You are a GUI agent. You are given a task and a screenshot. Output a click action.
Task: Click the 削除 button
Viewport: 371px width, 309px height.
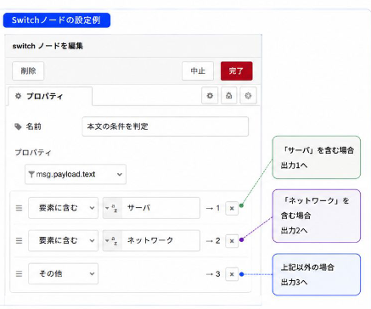pyautogui.click(x=28, y=70)
